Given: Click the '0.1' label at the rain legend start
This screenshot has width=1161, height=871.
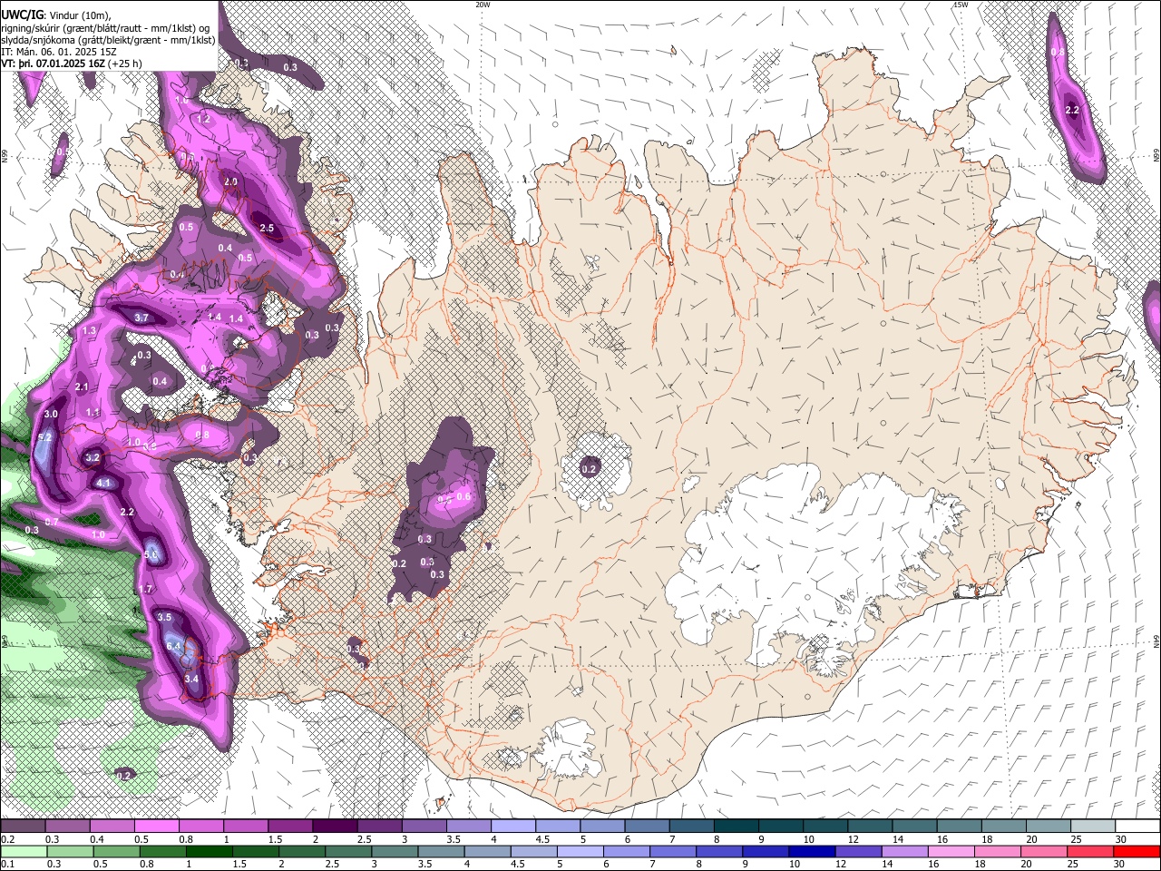Looking at the screenshot, I should click(7, 864).
